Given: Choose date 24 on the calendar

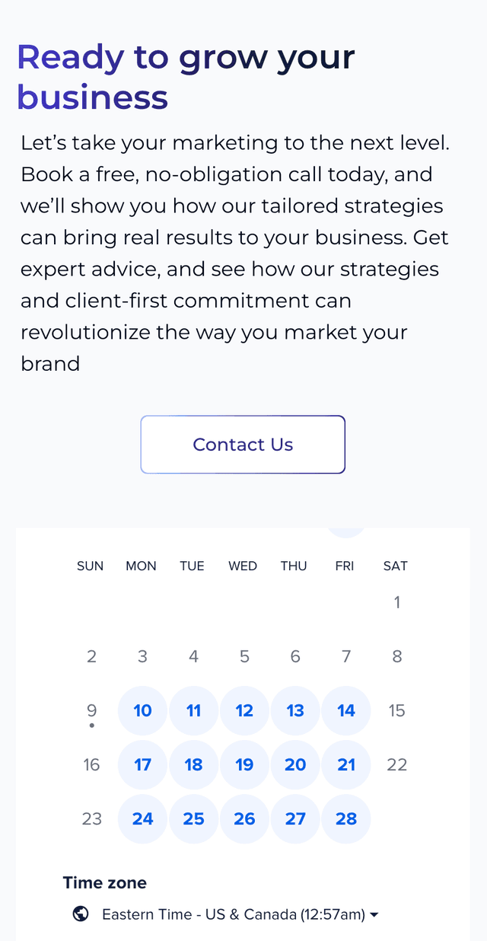Looking at the screenshot, I should coord(142,818).
